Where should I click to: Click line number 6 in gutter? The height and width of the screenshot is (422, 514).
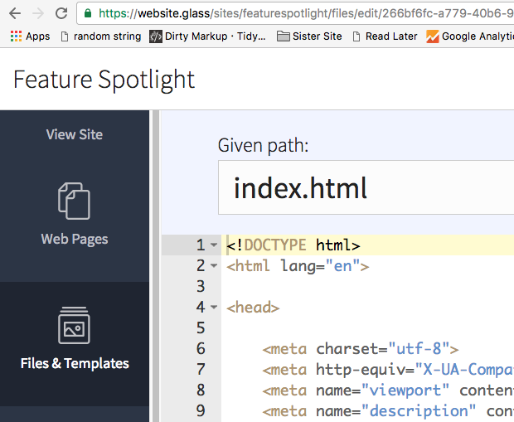pyautogui.click(x=201, y=348)
